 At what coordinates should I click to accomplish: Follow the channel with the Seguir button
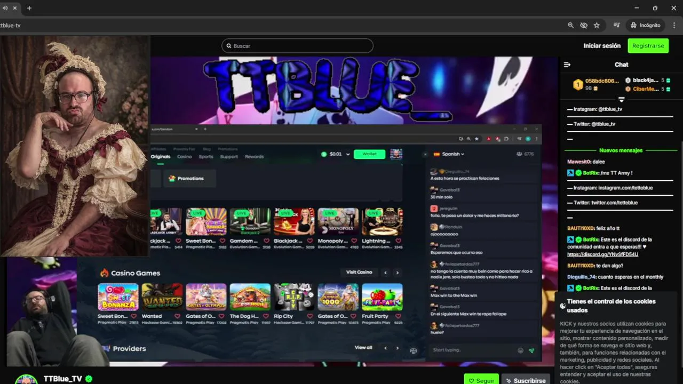tap(481, 380)
